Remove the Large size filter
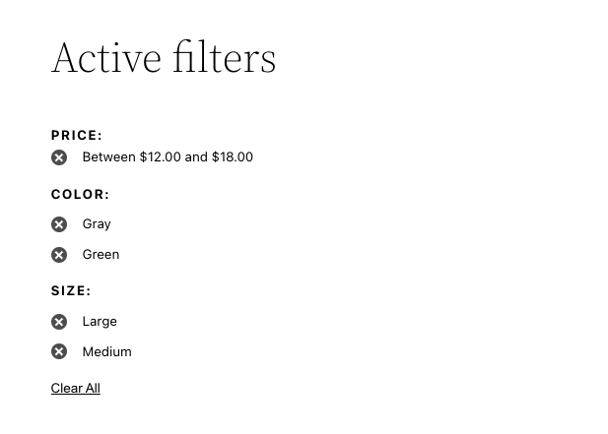608x434 pixels. click(59, 322)
